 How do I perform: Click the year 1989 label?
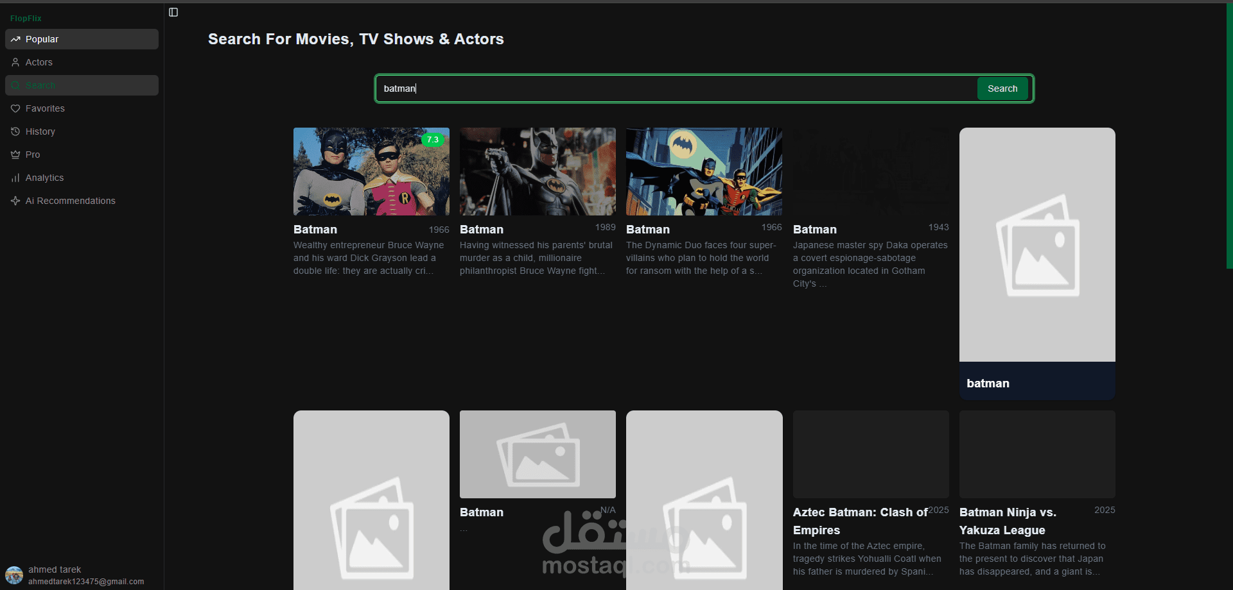[605, 227]
